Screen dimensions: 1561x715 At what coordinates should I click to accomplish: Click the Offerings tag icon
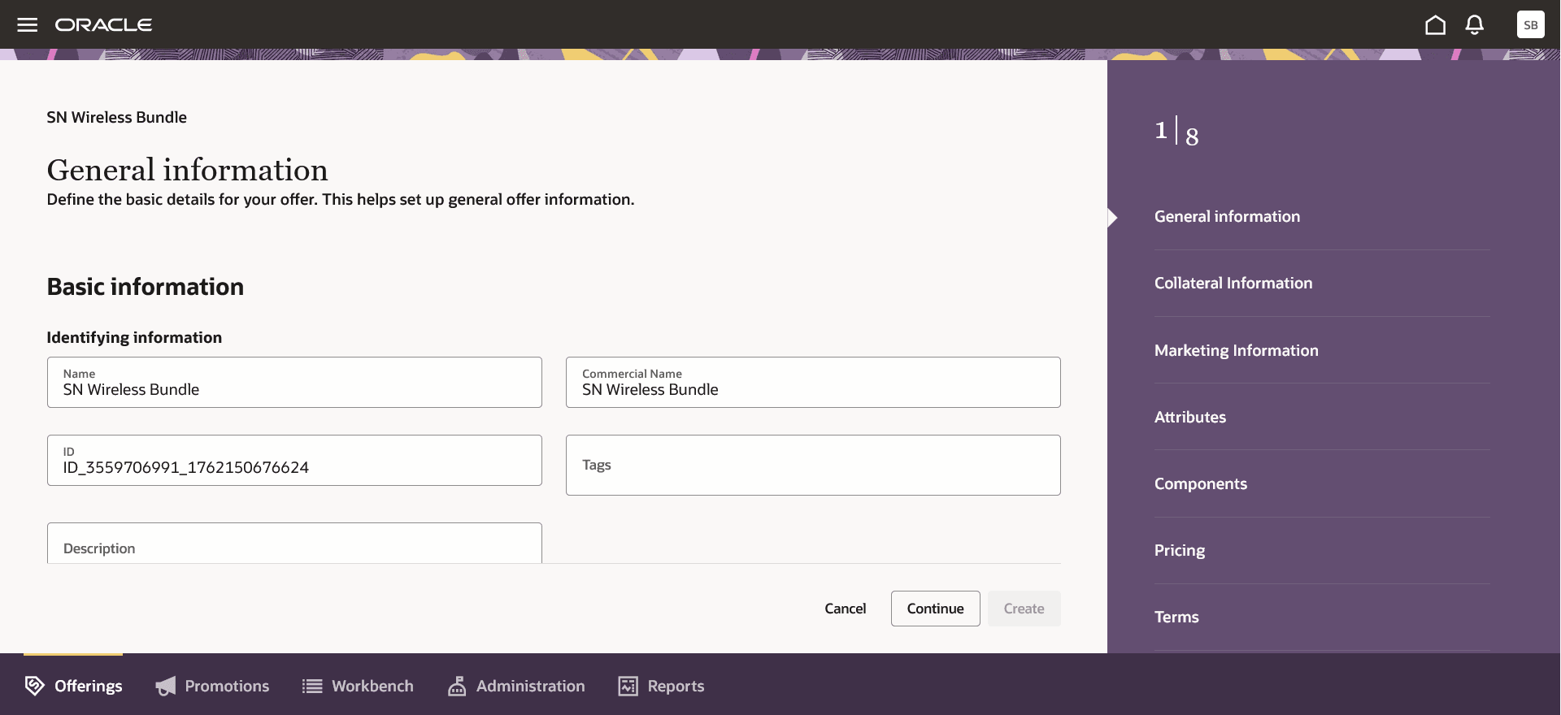[34, 686]
